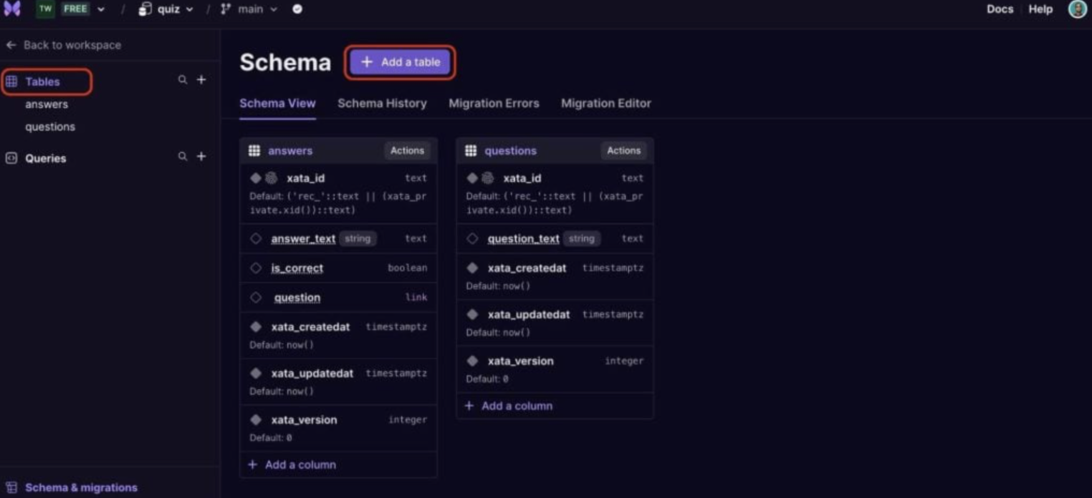Select xata_createdat in answers table
The image size is (1092, 498).
[310, 327]
